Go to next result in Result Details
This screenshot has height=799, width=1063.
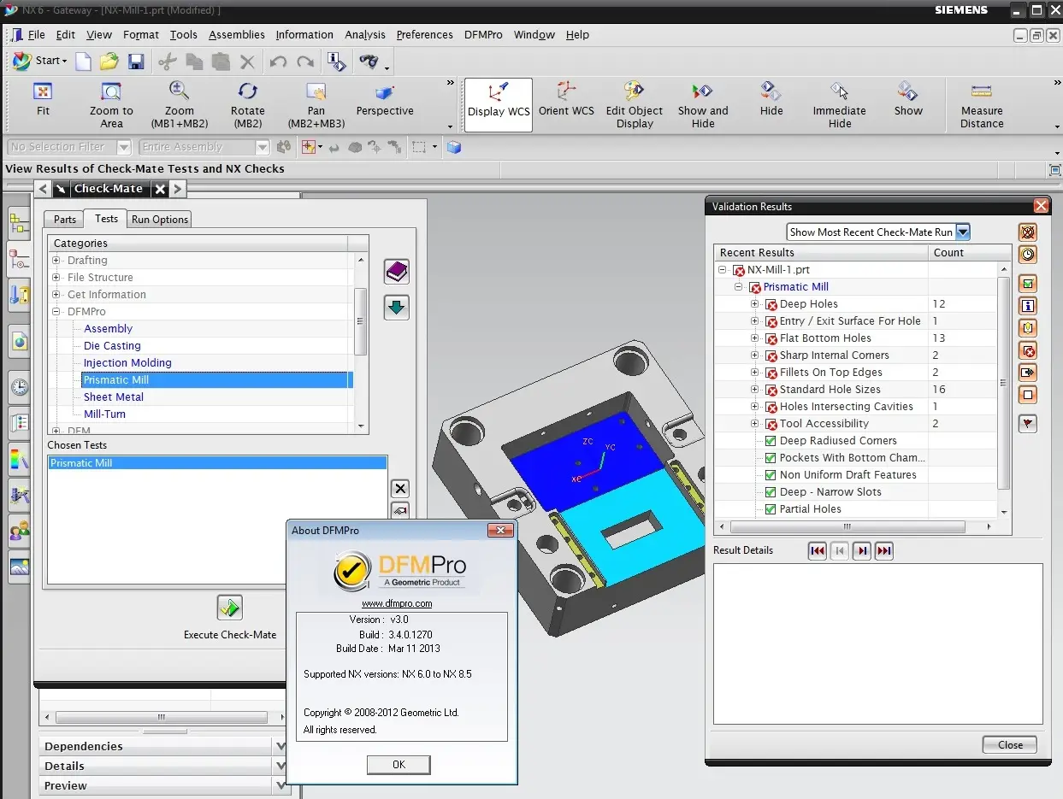862,551
